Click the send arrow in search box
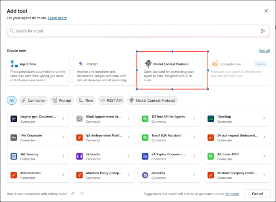This screenshot has width=276, height=202. (x=263, y=31)
